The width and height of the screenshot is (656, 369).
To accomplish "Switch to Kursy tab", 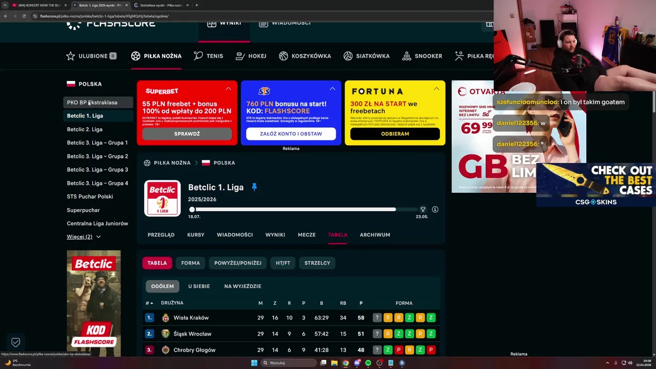I will click(196, 235).
